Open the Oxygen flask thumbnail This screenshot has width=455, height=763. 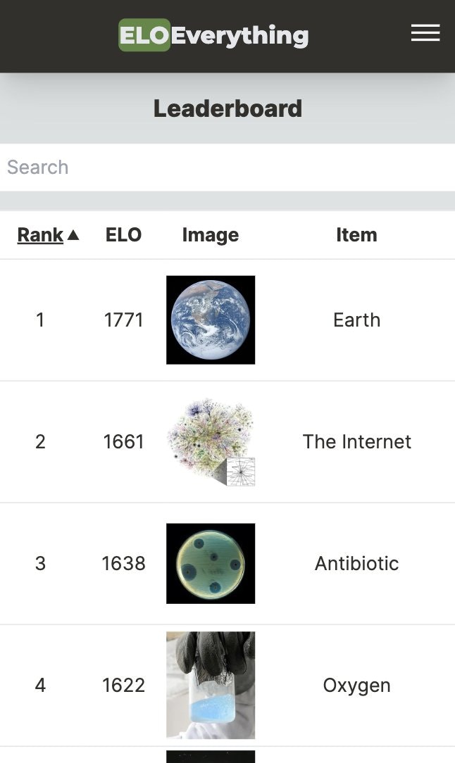211,685
